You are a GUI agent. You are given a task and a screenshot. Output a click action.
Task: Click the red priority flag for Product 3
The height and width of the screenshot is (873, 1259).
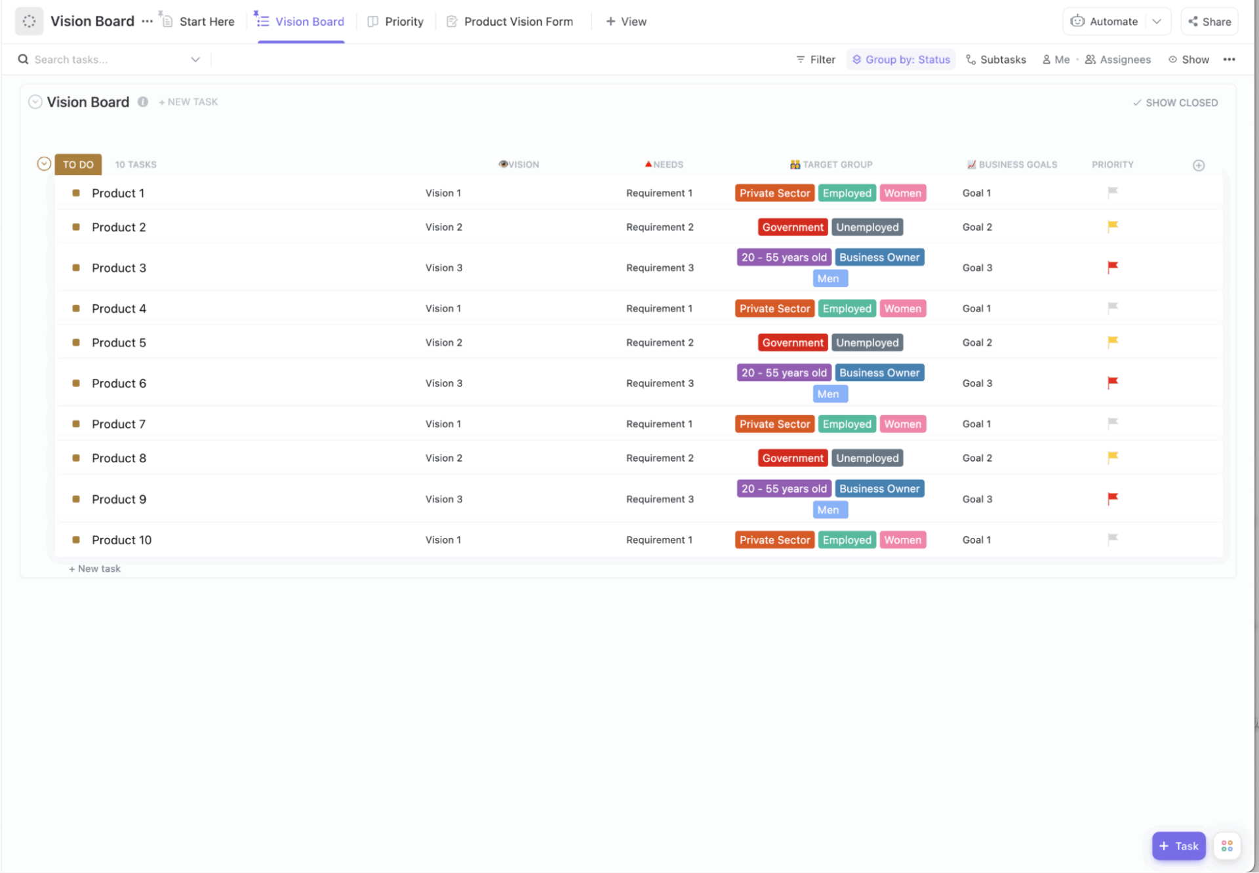coord(1112,267)
